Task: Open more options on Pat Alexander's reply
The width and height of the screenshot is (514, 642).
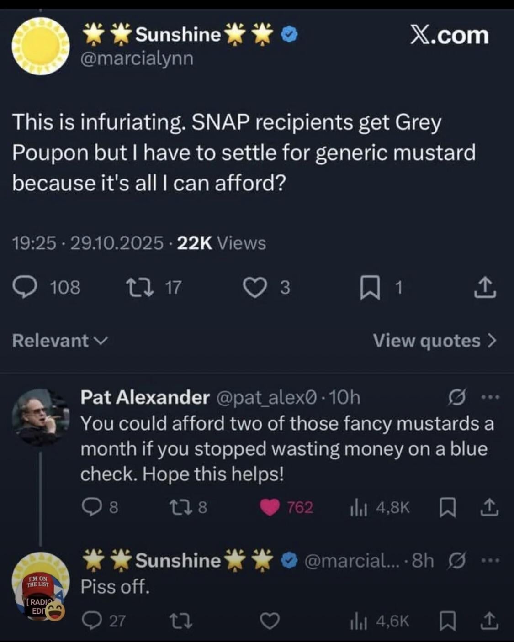Action: pos(491,397)
